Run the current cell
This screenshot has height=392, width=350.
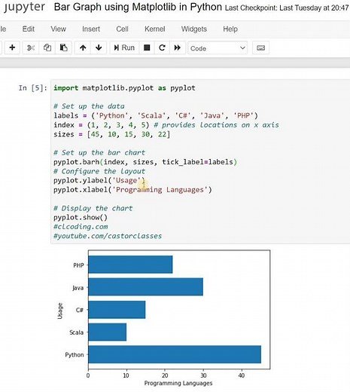tap(124, 47)
